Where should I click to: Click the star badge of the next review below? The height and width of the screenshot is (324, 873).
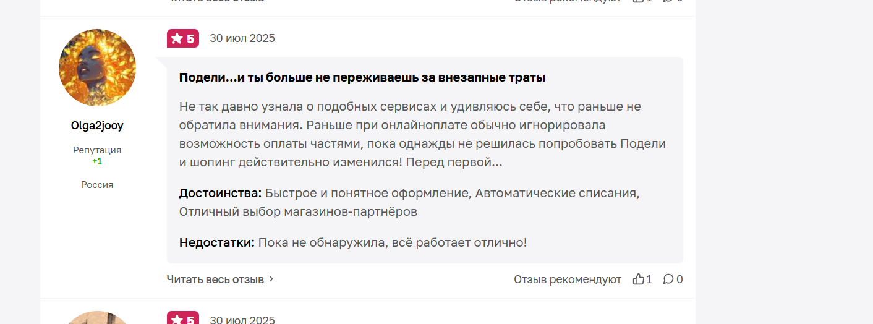183,318
